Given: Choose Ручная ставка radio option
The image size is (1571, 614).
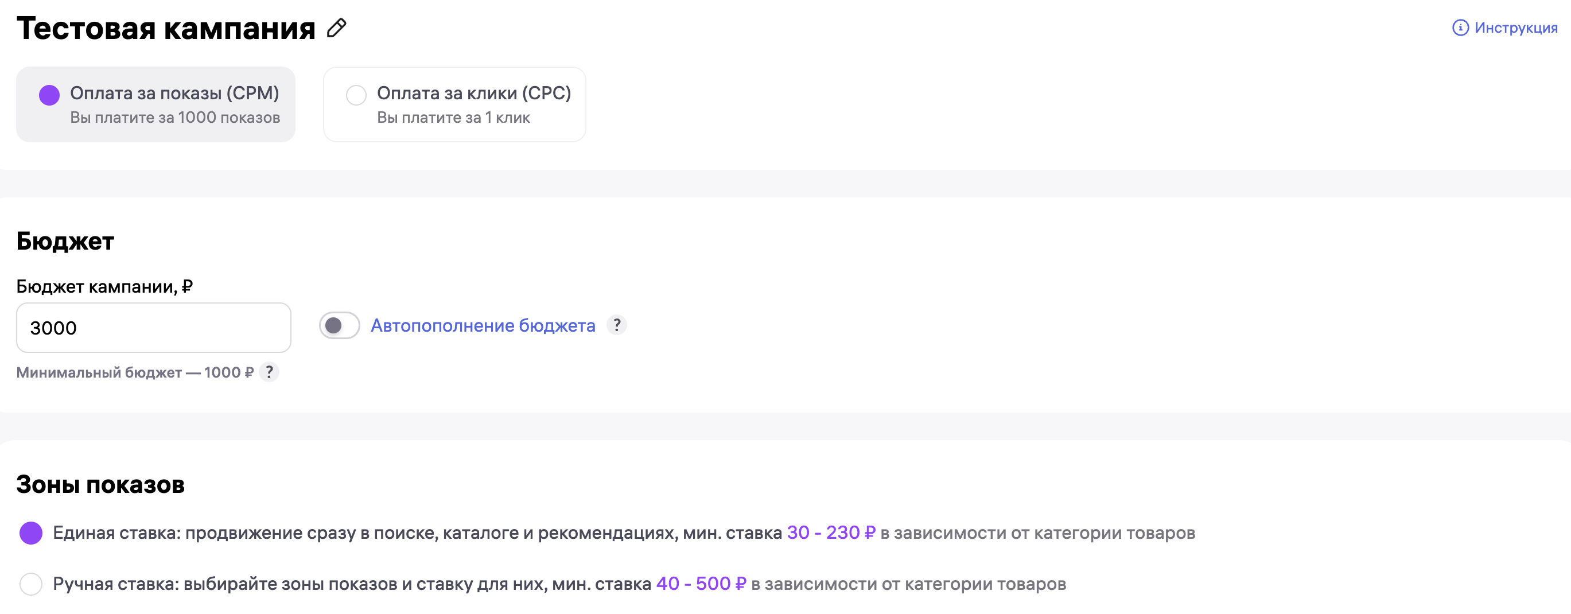Looking at the screenshot, I should (31, 584).
